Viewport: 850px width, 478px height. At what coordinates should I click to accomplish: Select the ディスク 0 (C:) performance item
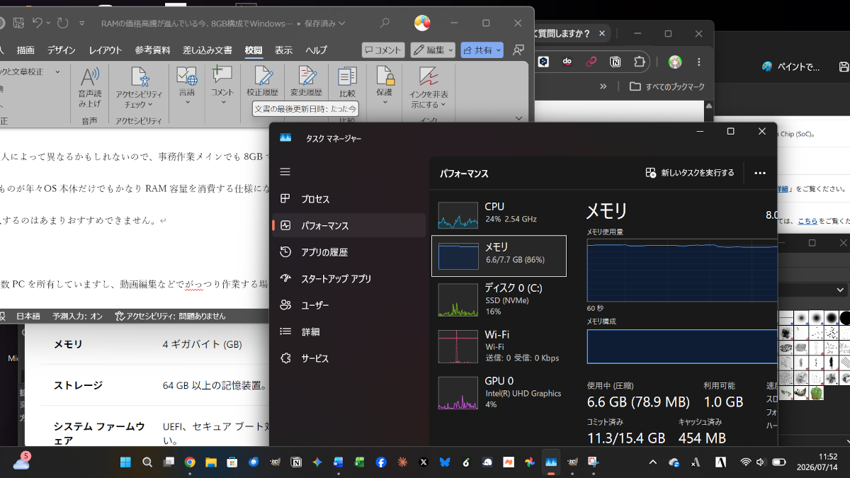coord(499,299)
